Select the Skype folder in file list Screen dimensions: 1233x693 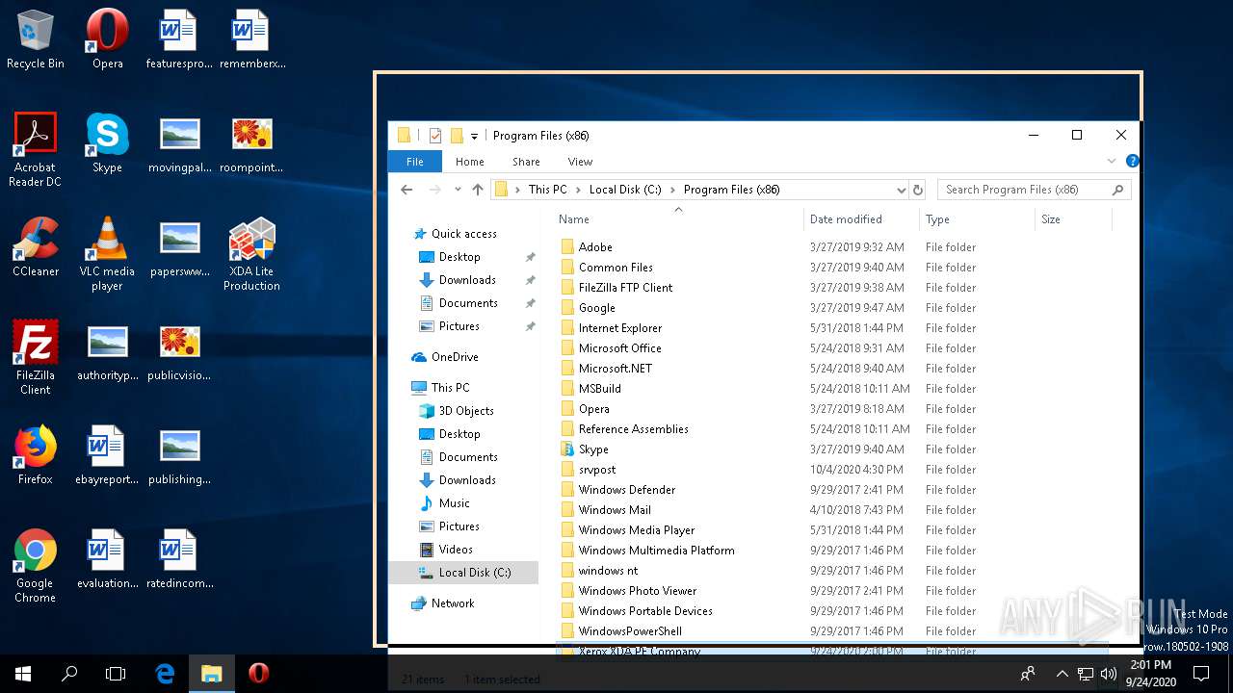coord(593,449)
